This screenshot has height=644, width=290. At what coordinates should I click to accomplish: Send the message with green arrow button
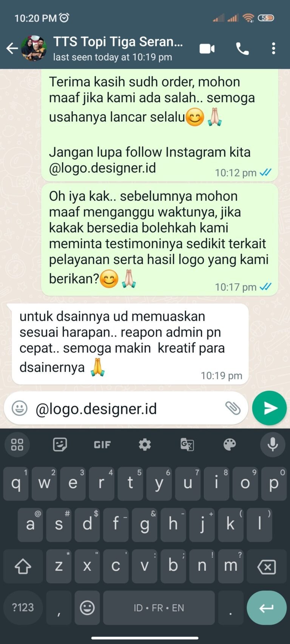click(x=269, y=408)
